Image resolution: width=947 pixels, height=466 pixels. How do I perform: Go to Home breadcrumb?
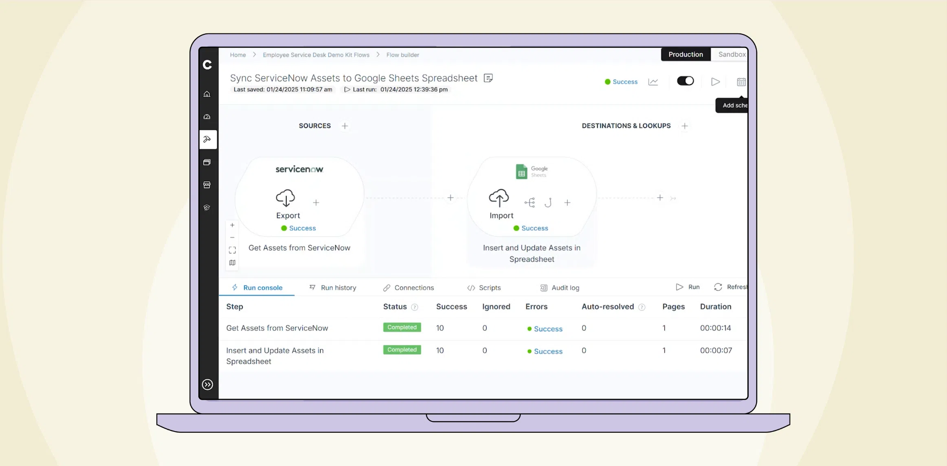238,55
